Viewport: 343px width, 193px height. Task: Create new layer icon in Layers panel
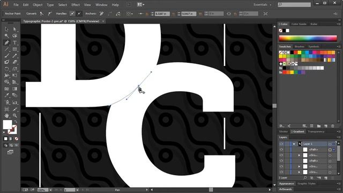pyautogui.click(x=326, y=178)
